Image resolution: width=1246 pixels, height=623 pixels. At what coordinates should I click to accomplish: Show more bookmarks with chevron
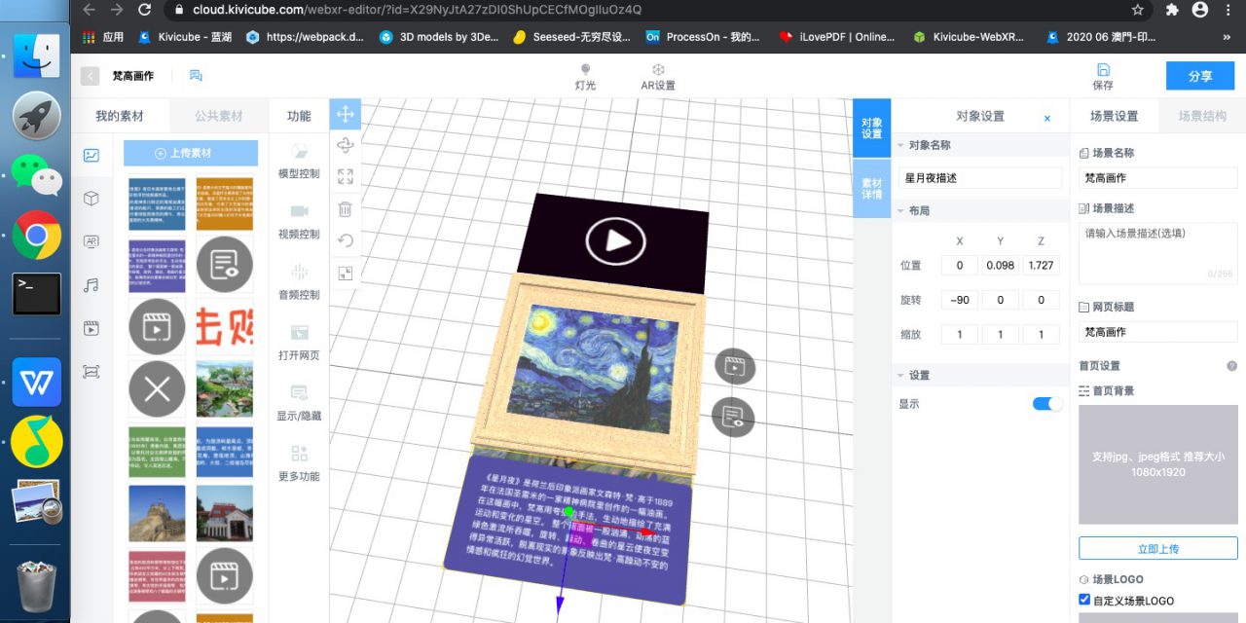click(x=1228, y=37)
